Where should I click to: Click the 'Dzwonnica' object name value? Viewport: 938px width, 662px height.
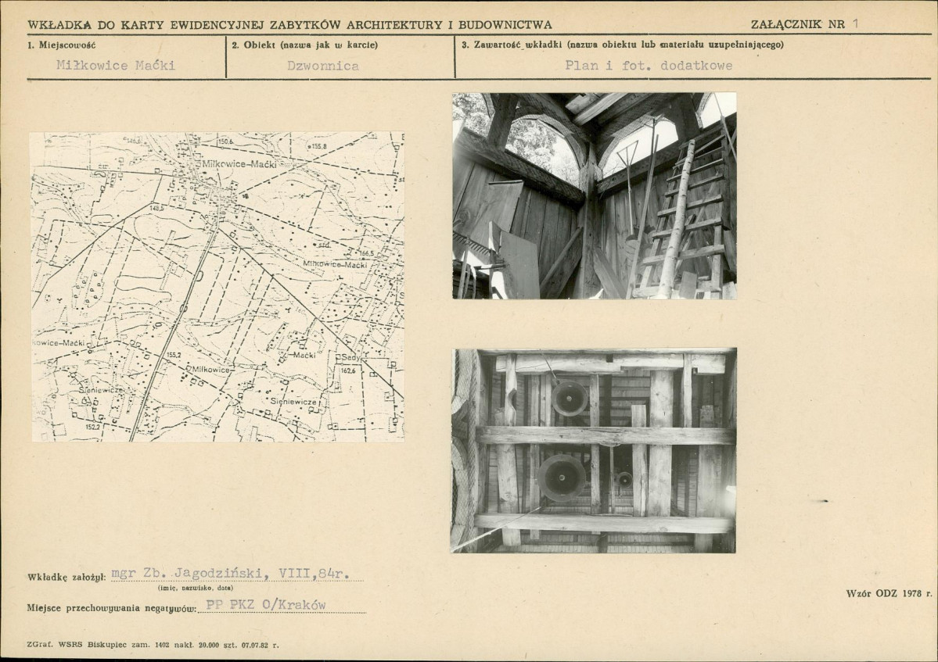coord(322,66)
